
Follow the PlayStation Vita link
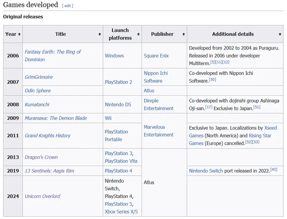point(121,161)
